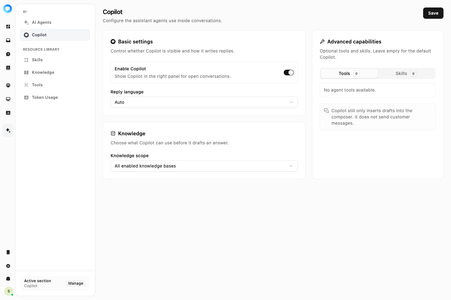451x300 pixels.
Task: Click the 'No agent tools available.' message
Action: [350, 90]
